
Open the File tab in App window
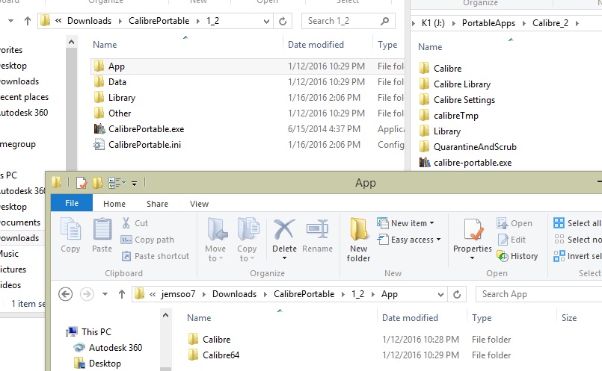pos(72,203)
